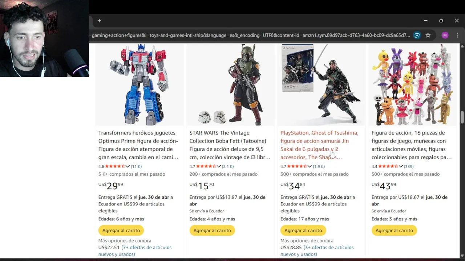Viewport: 465px width, 261px height.
Task: Click the star rating of 18-piece figure set
Action: click(x=388, y=166)
